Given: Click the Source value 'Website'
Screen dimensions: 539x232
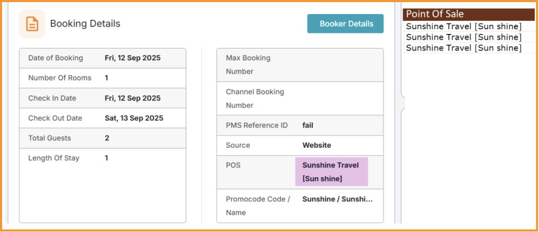Looking at the screenshot, I should (317, 145).
